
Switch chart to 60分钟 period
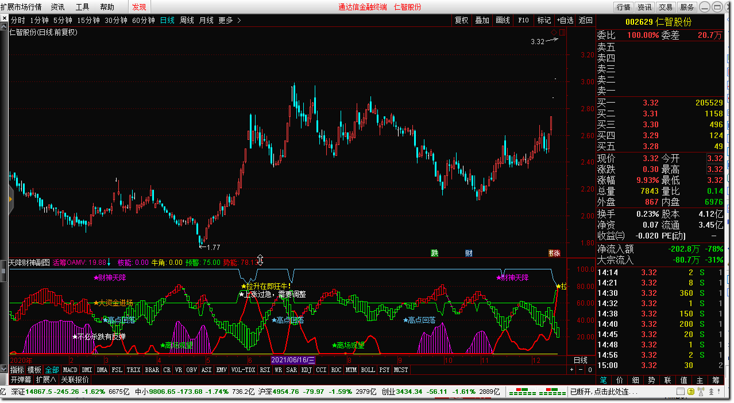pyautogui.click(x=144, y=20)
